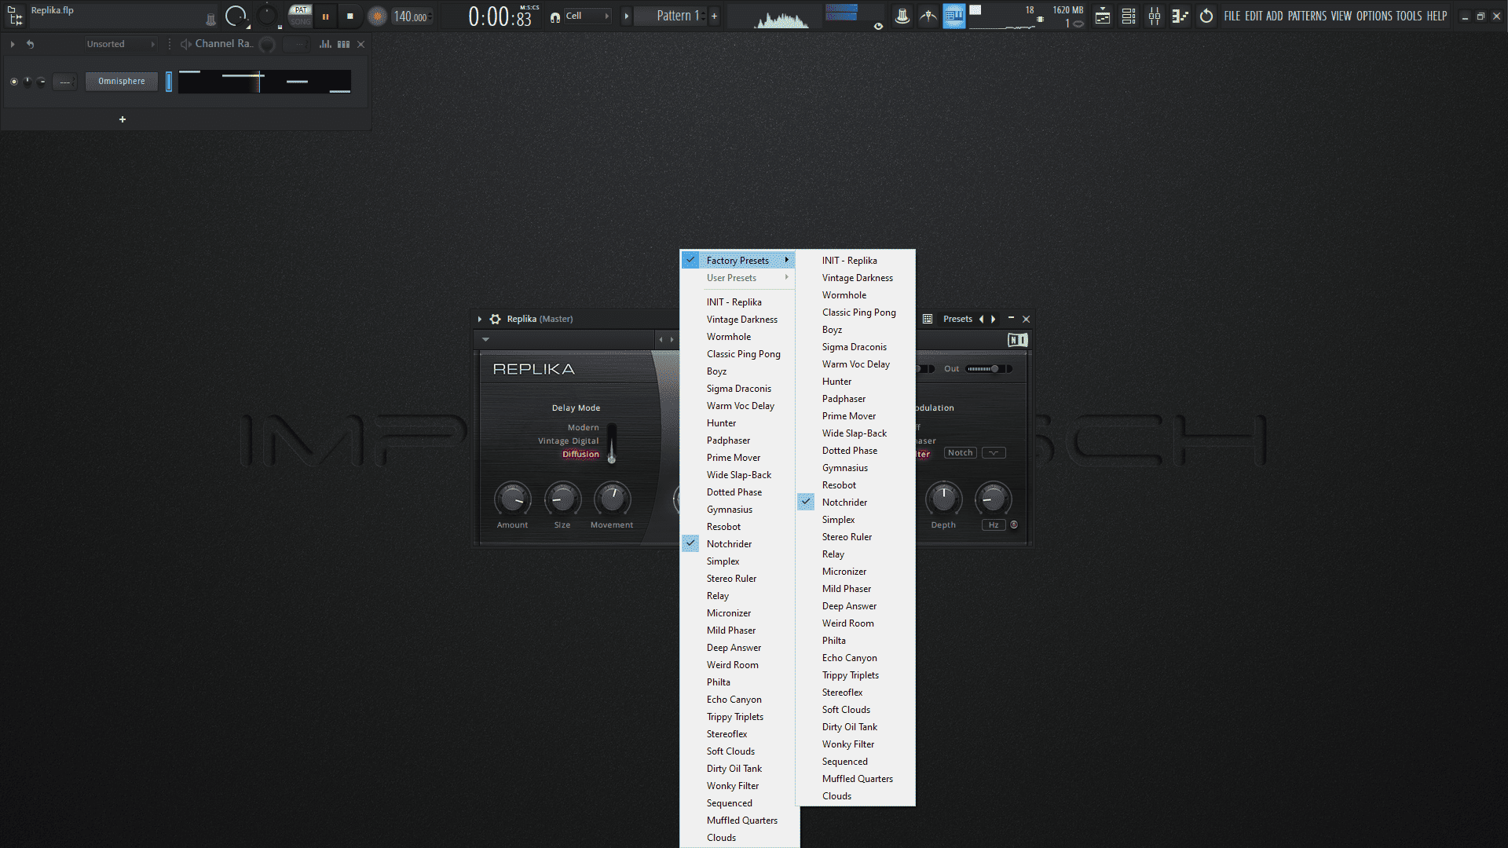Click the step-shaped view icon next to mixer icon
Viewport: 1508px width, 848px height.
tap(1180, 16)
